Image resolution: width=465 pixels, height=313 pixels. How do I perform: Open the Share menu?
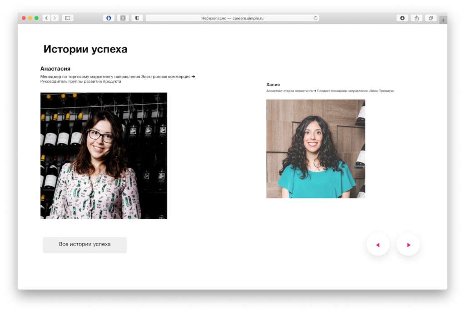(x=416, y=18)
